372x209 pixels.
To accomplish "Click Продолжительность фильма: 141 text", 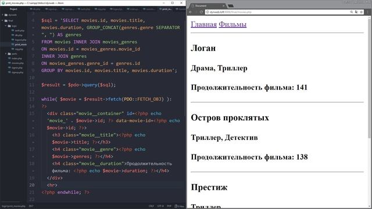I will tap(249, 88).
